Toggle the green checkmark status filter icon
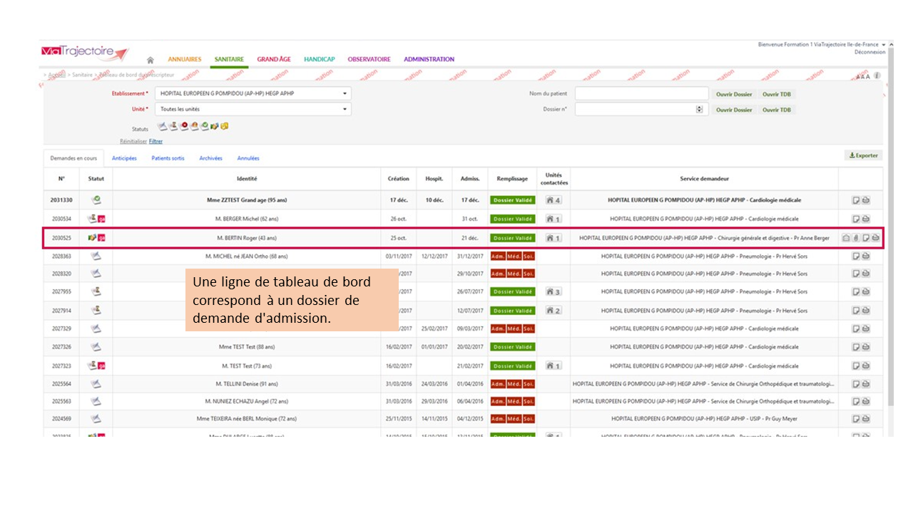The width and height of the screenshot is (913, 513). [204, 126]
